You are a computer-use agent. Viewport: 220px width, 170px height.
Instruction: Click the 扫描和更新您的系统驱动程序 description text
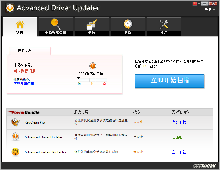point(169,64)
